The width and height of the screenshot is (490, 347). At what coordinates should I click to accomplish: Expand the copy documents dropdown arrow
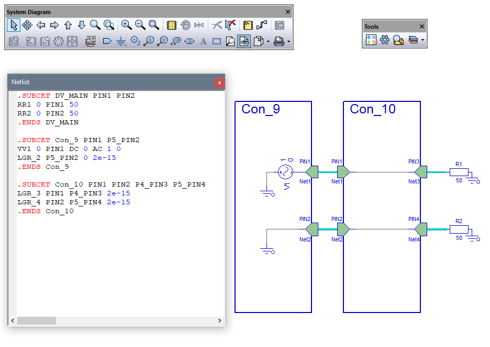click(268, 41)
